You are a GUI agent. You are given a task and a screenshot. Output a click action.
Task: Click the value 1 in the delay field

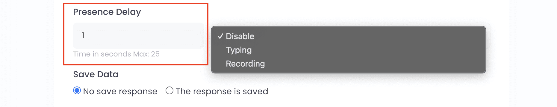83,36
